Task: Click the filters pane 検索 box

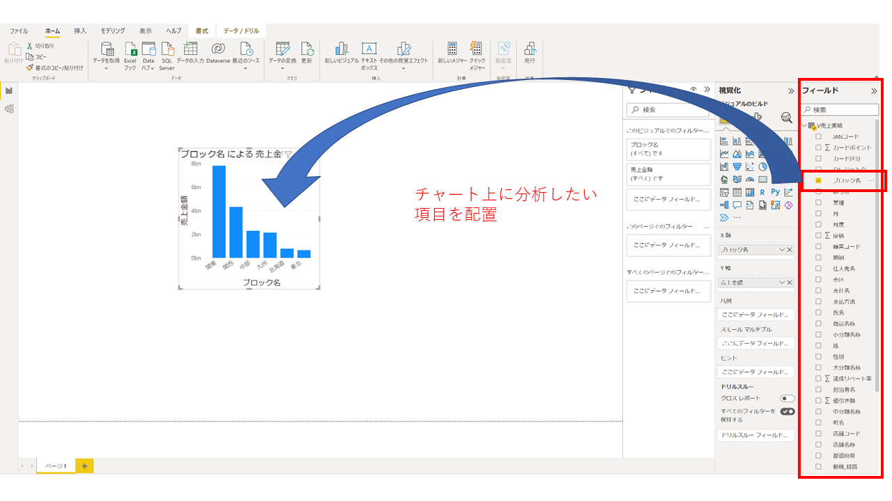Action: click(668, 109)
